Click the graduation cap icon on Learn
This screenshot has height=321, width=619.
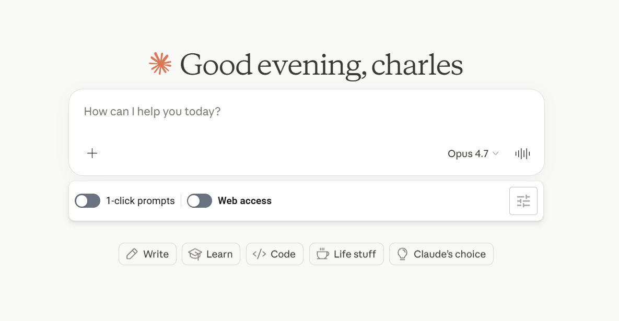point(195,254)
